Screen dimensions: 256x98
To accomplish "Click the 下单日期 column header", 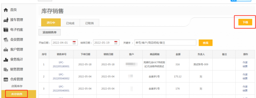I will point(85,54).
